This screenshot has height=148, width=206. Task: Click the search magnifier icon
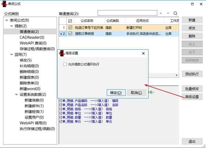click(175, 13)
